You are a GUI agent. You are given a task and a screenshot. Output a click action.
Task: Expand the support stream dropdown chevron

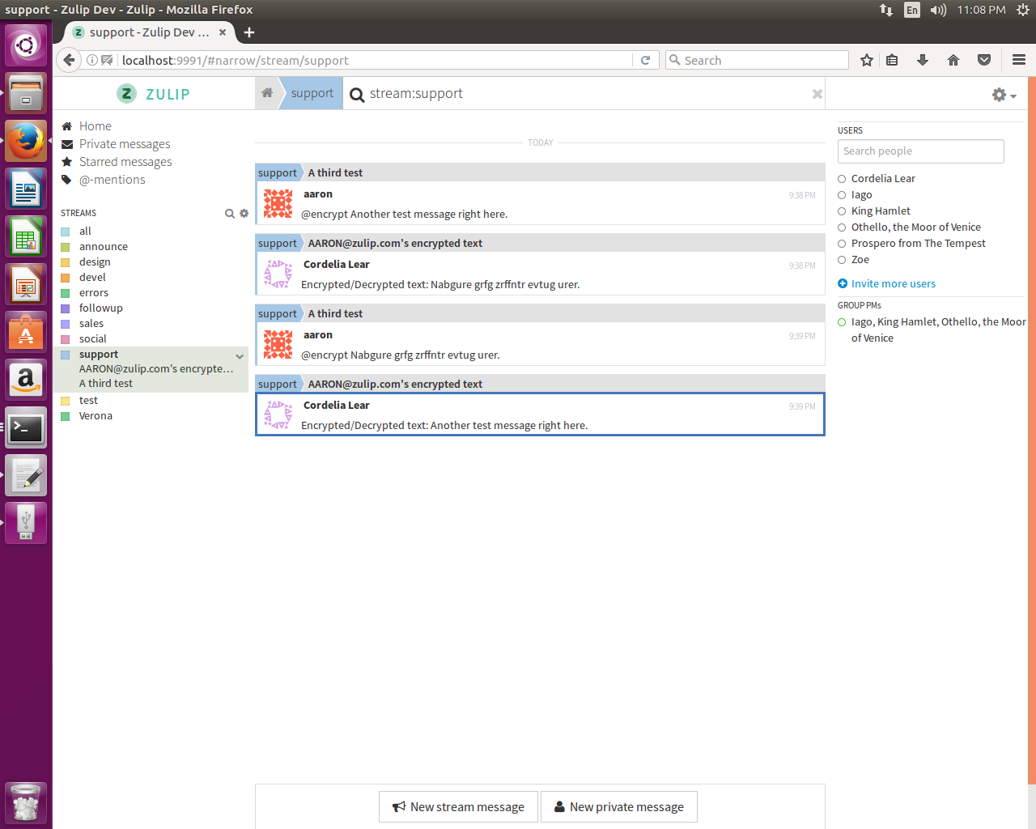click(x=240, y=356)
